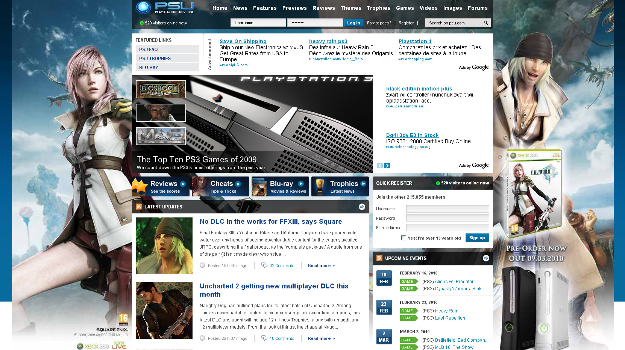
Task: Click the speech bubble icon beside 32 Comments
Action: coord(264,266)
